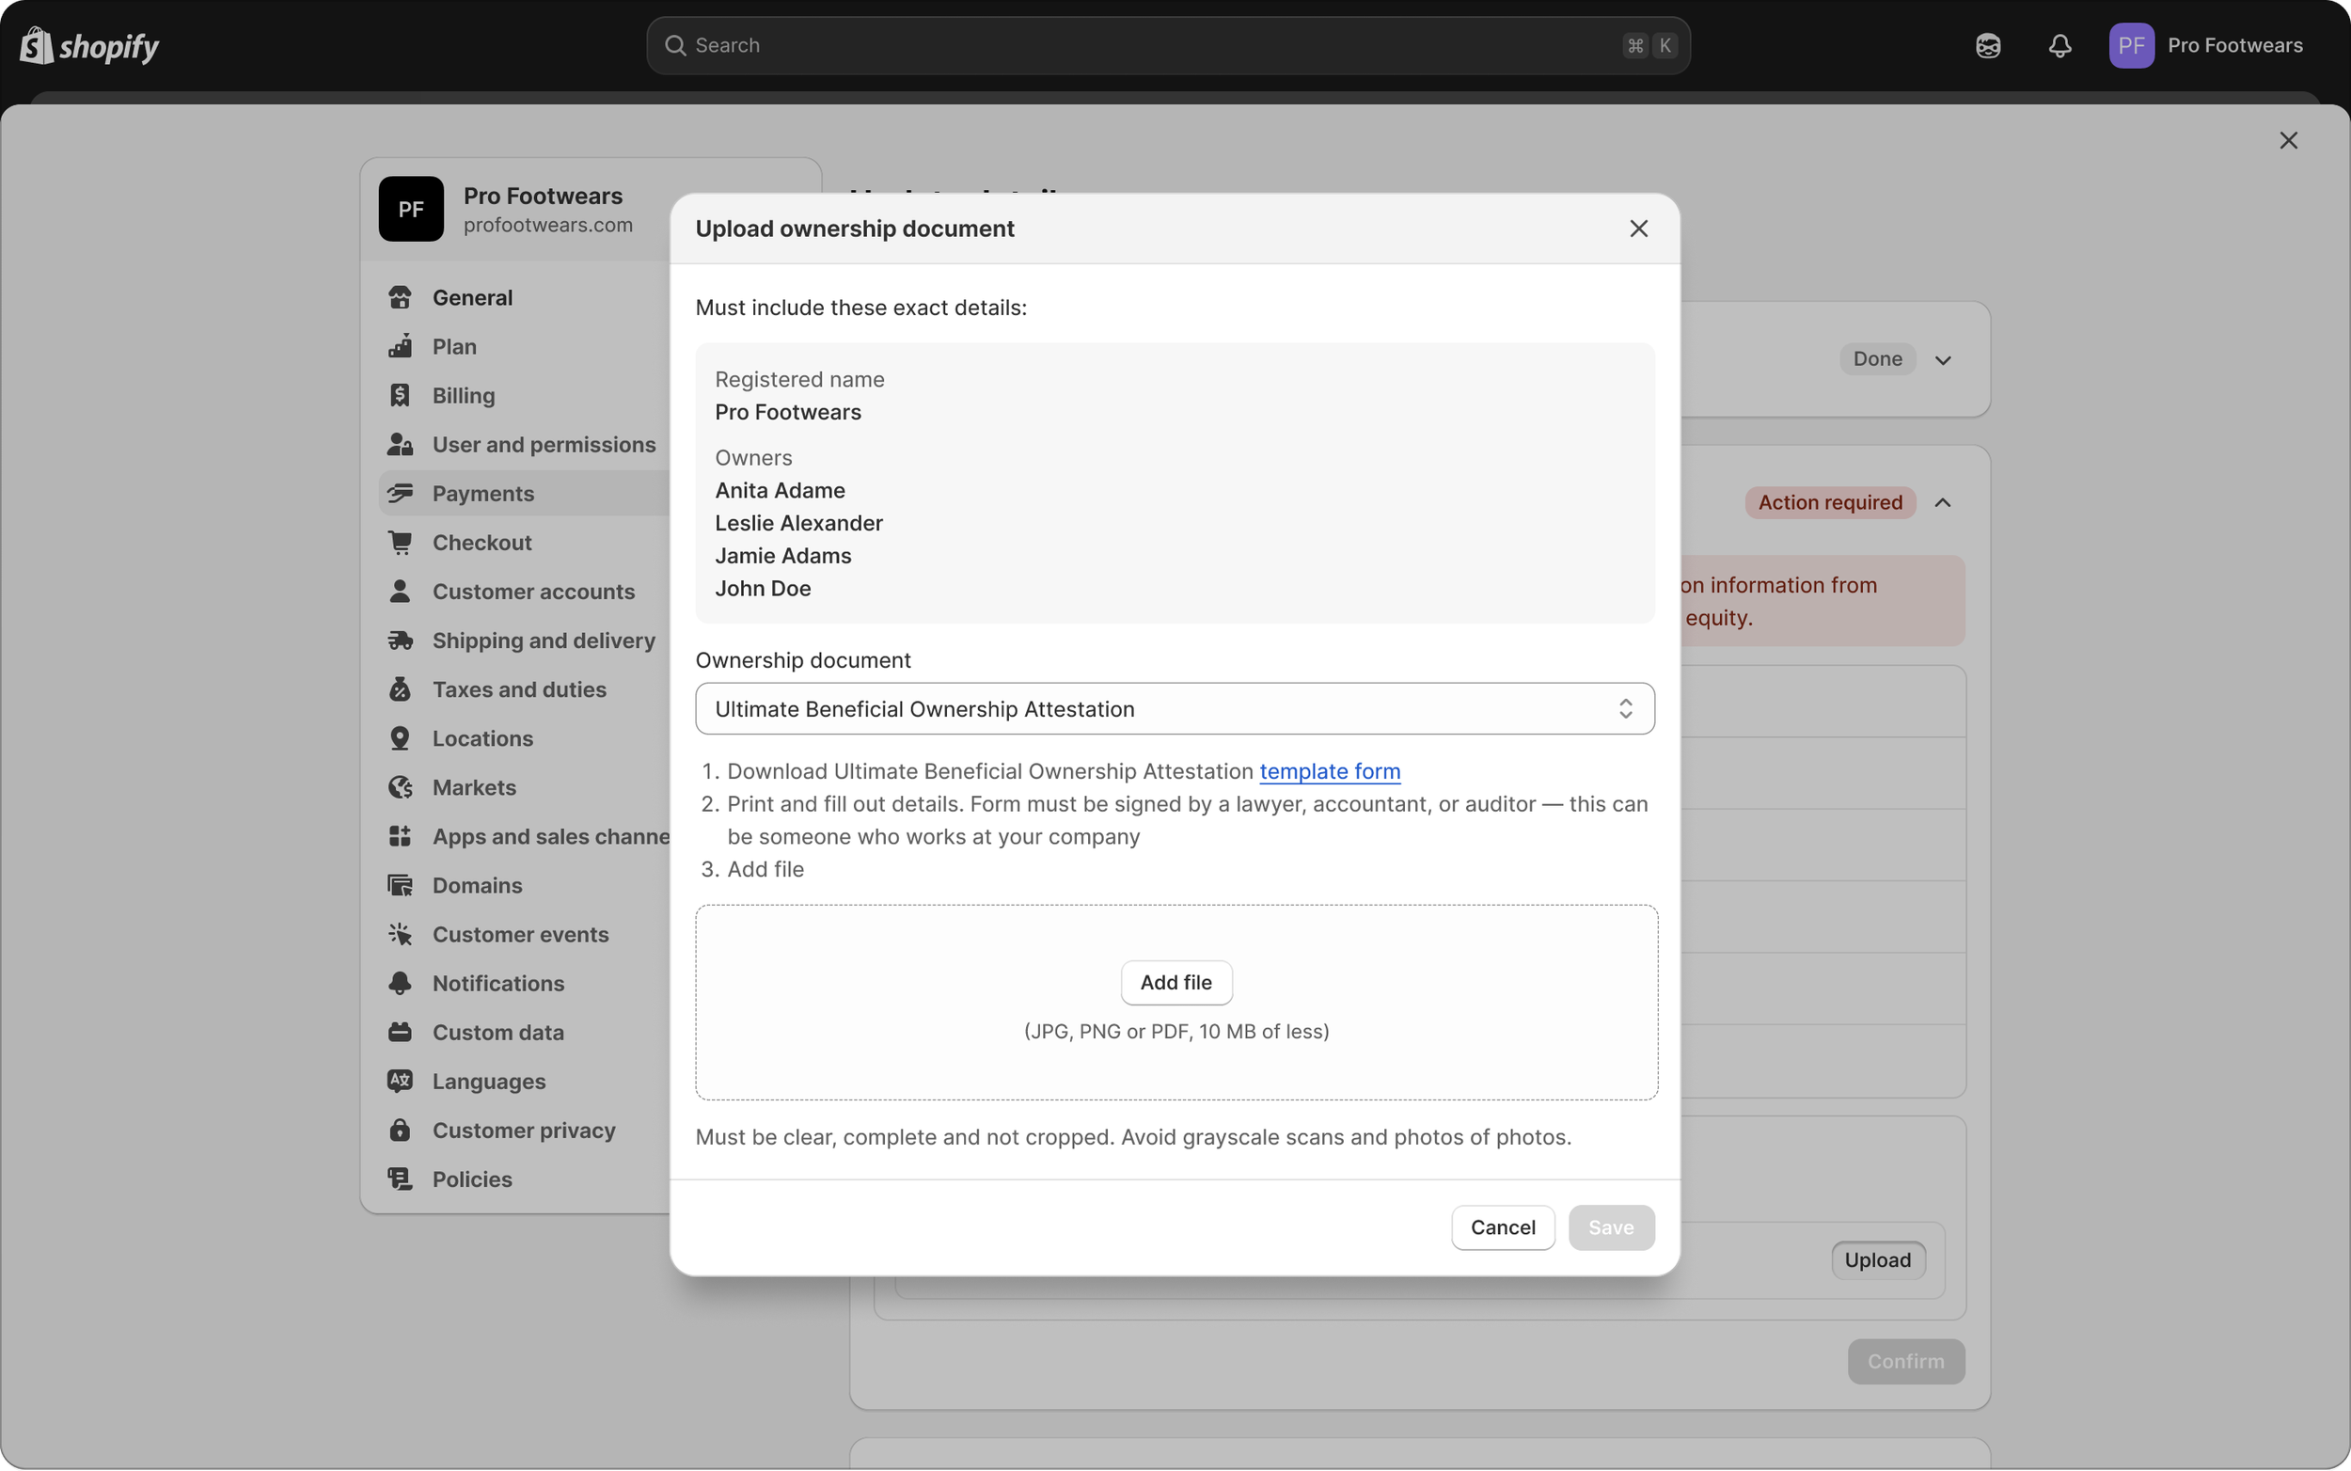Click the Domains icon in the sidebar
Viewport: 2351px width, 1471px height.
point(400,885)
